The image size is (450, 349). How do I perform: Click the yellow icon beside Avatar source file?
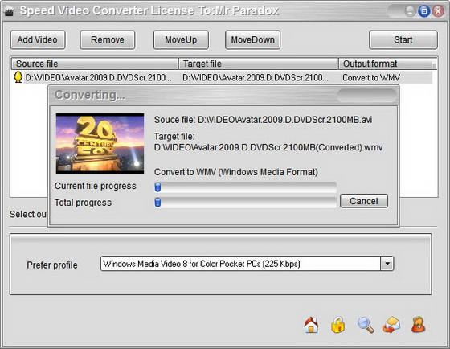pyautogui.click(x=18, y=77)
